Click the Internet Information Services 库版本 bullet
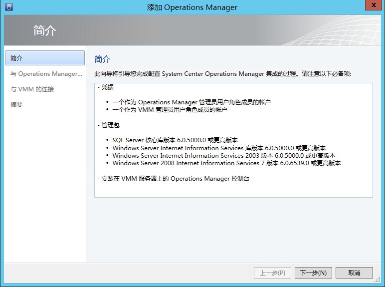This screenshot has height=287, width=385. (219, 148)
